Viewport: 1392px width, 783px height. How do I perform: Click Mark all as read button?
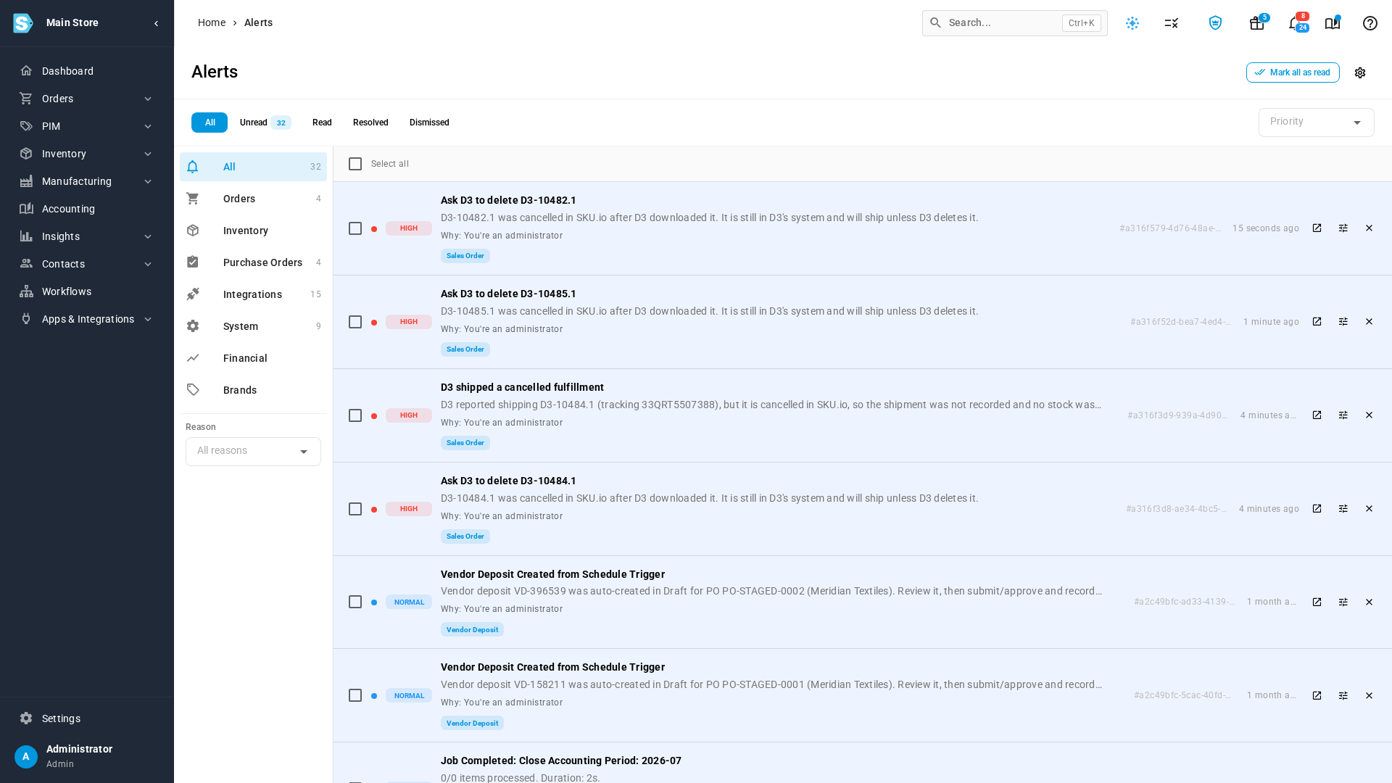click(1293, 72)
